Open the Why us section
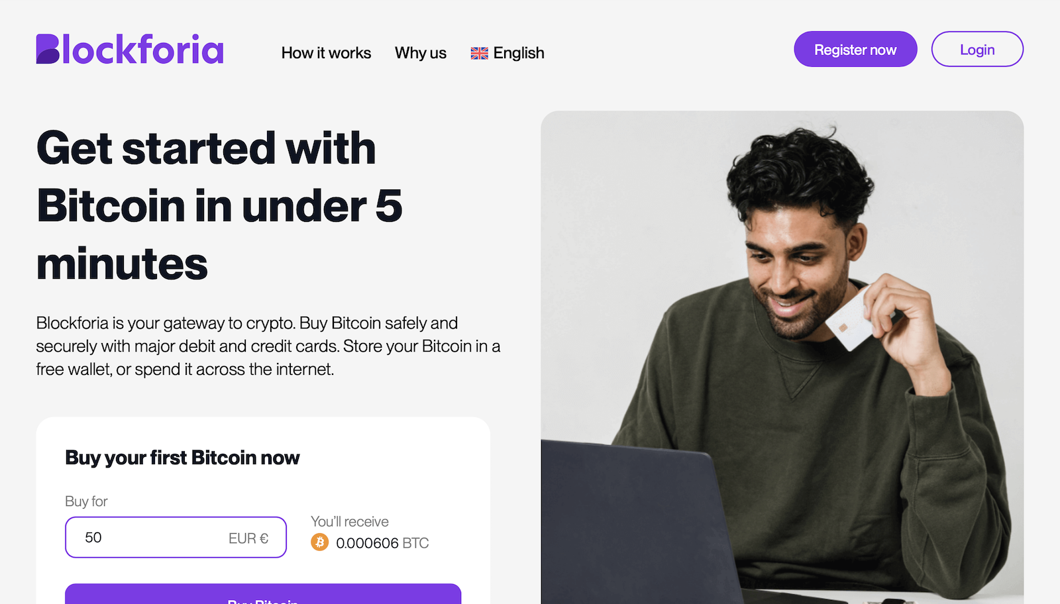Viewport: 1060px width, 604px height. click(x=421, y=53)
